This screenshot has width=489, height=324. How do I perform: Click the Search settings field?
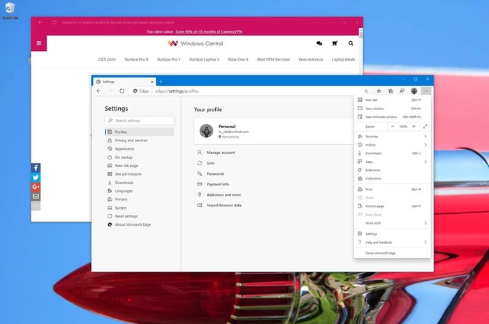(x=140, y=121)
